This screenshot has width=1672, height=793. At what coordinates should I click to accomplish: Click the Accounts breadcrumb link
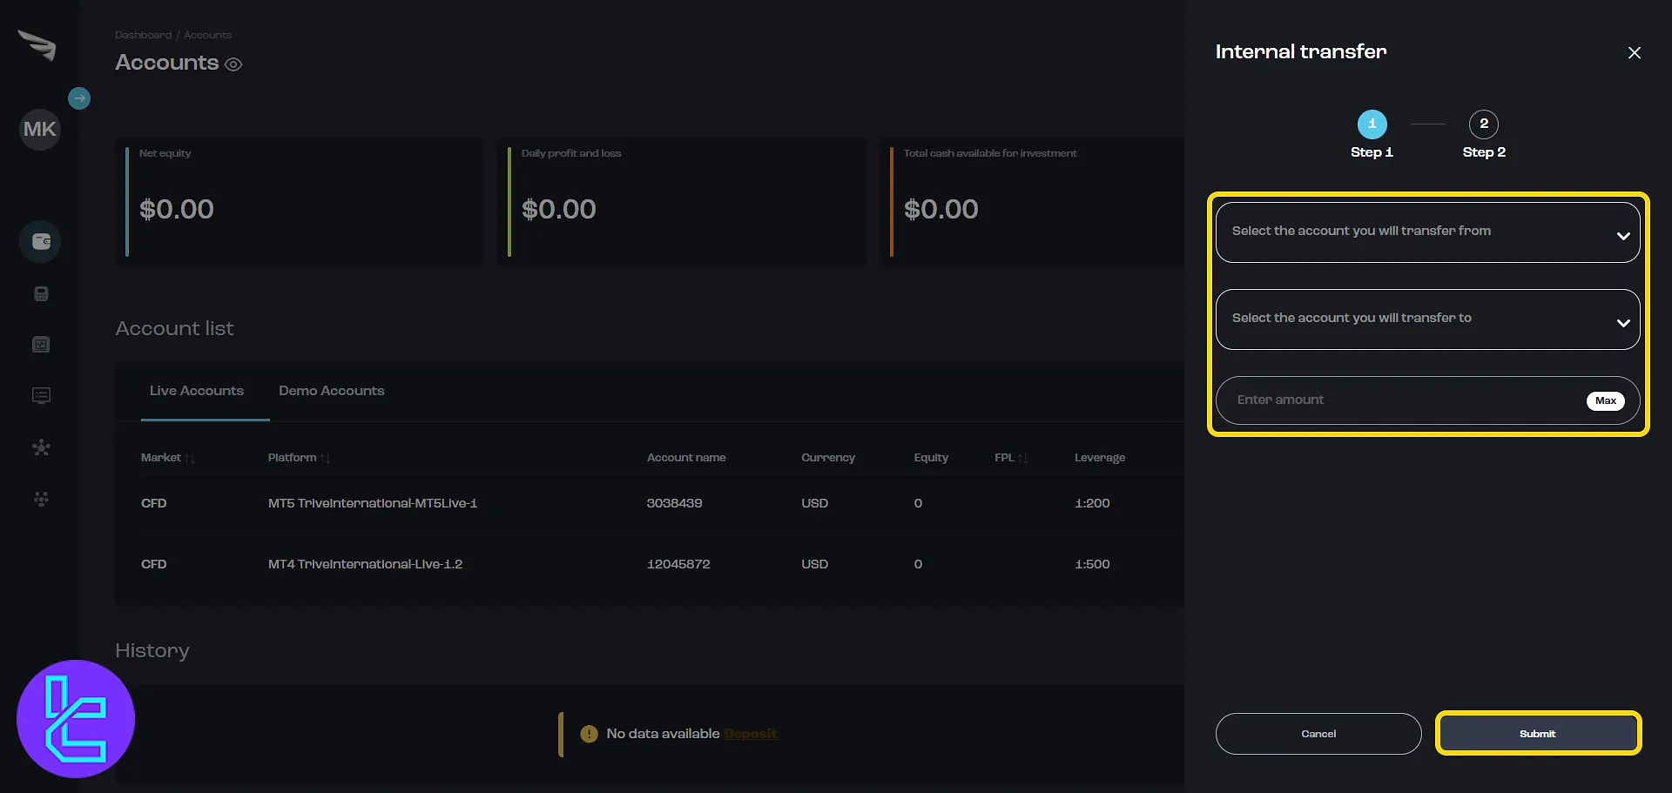(x=207, y=36)
